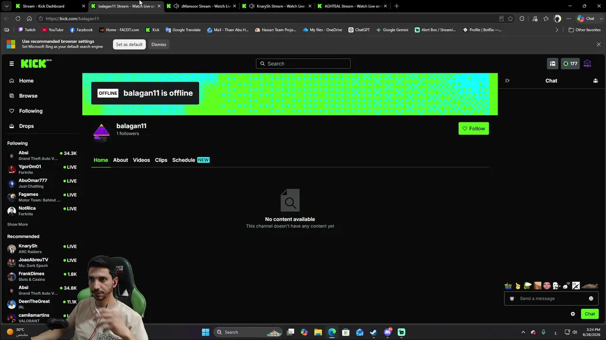This screenshot has height=340, width=606.
Task: Open Windows Start menu
Action: tap(205, 332)
